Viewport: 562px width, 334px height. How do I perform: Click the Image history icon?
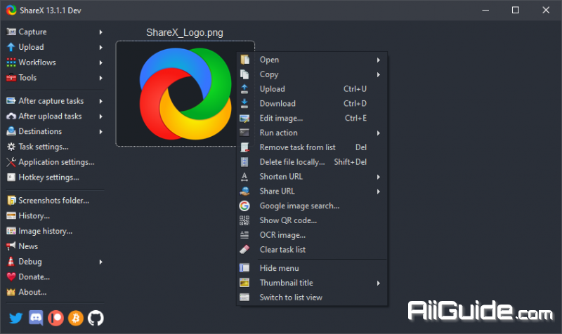[11, 232]
